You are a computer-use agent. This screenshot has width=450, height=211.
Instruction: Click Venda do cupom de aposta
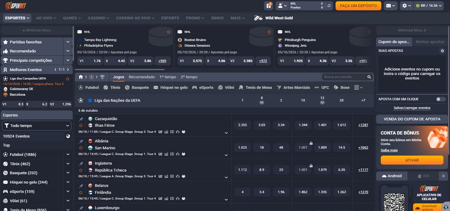412,119
